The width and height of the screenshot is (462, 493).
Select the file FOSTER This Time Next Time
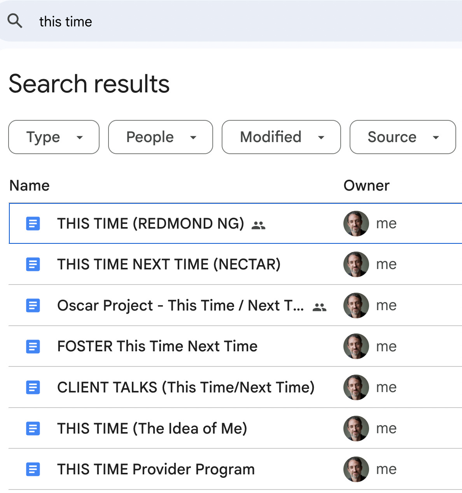coord(157,346)
